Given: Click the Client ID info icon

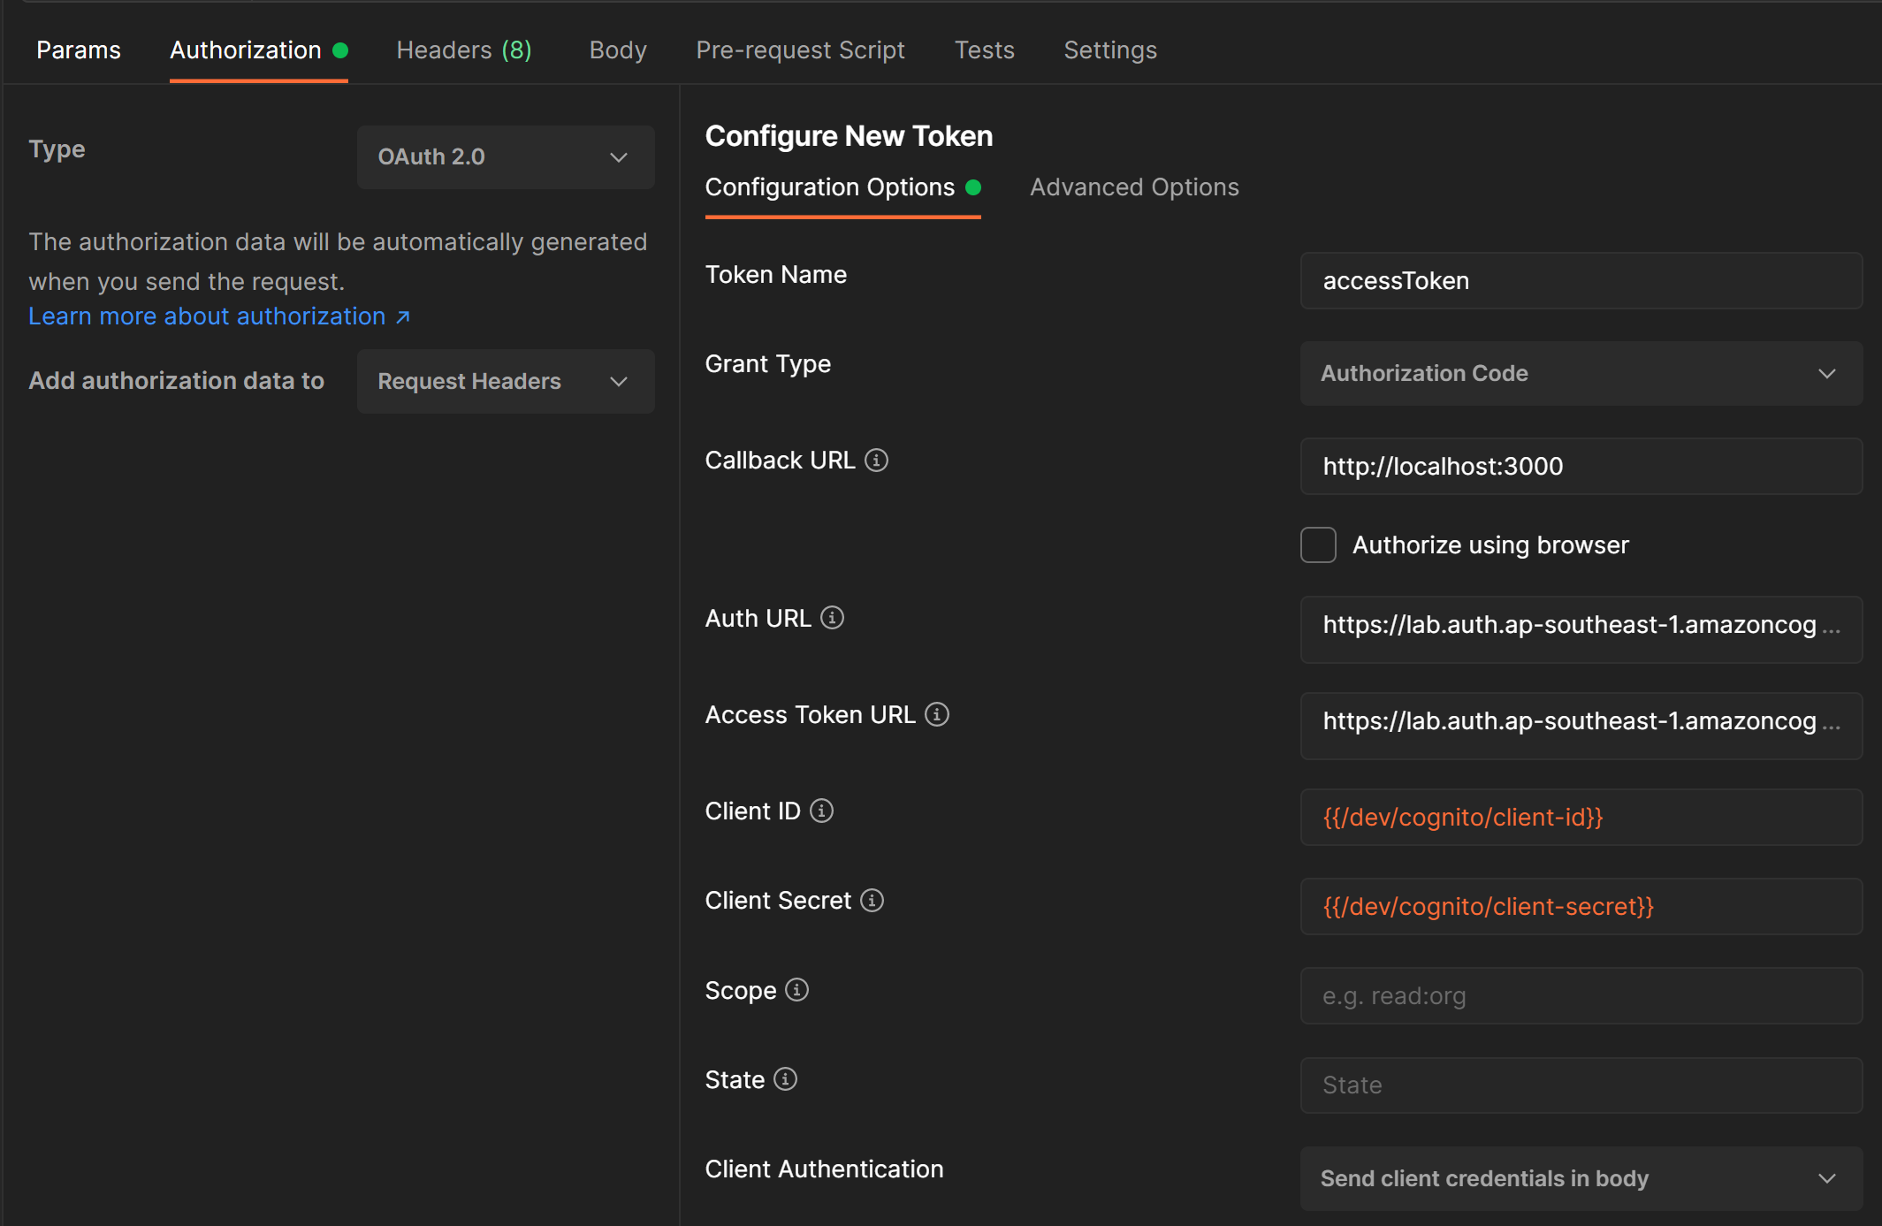Looking at the screenshot, I should pos(821,811).
